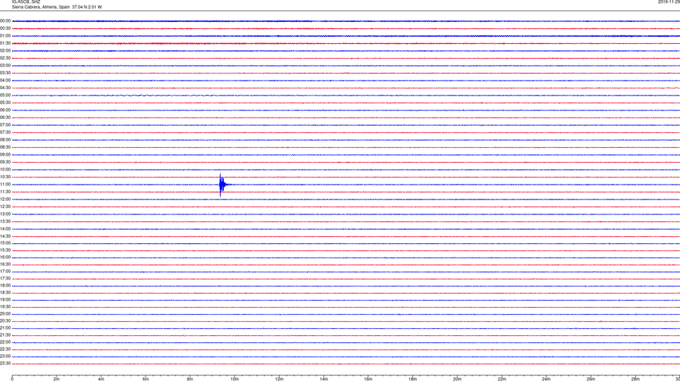Select the 00:30 row time label
Image resolution: width=680 pixels, height=382 pixels.
click(6, 28)
